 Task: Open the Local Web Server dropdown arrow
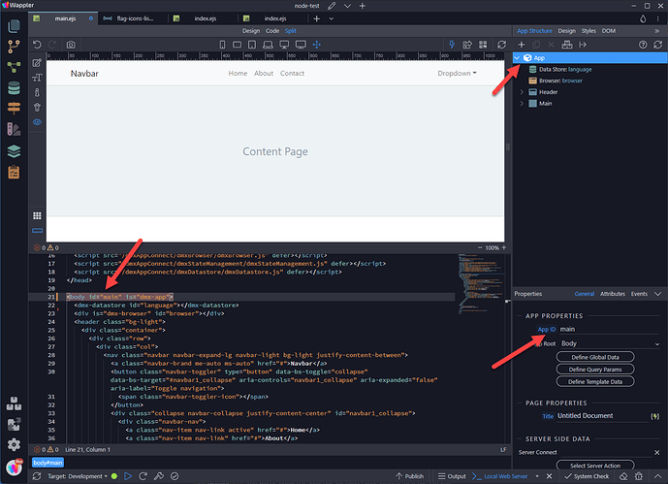(537, 476)
